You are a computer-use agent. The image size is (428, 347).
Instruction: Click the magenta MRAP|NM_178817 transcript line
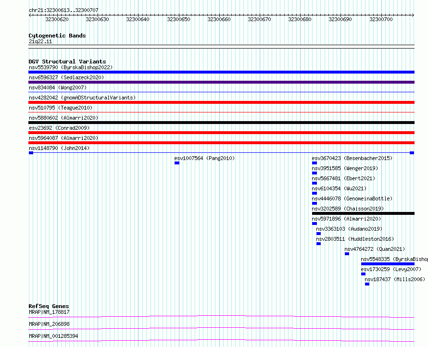(221, 316)
